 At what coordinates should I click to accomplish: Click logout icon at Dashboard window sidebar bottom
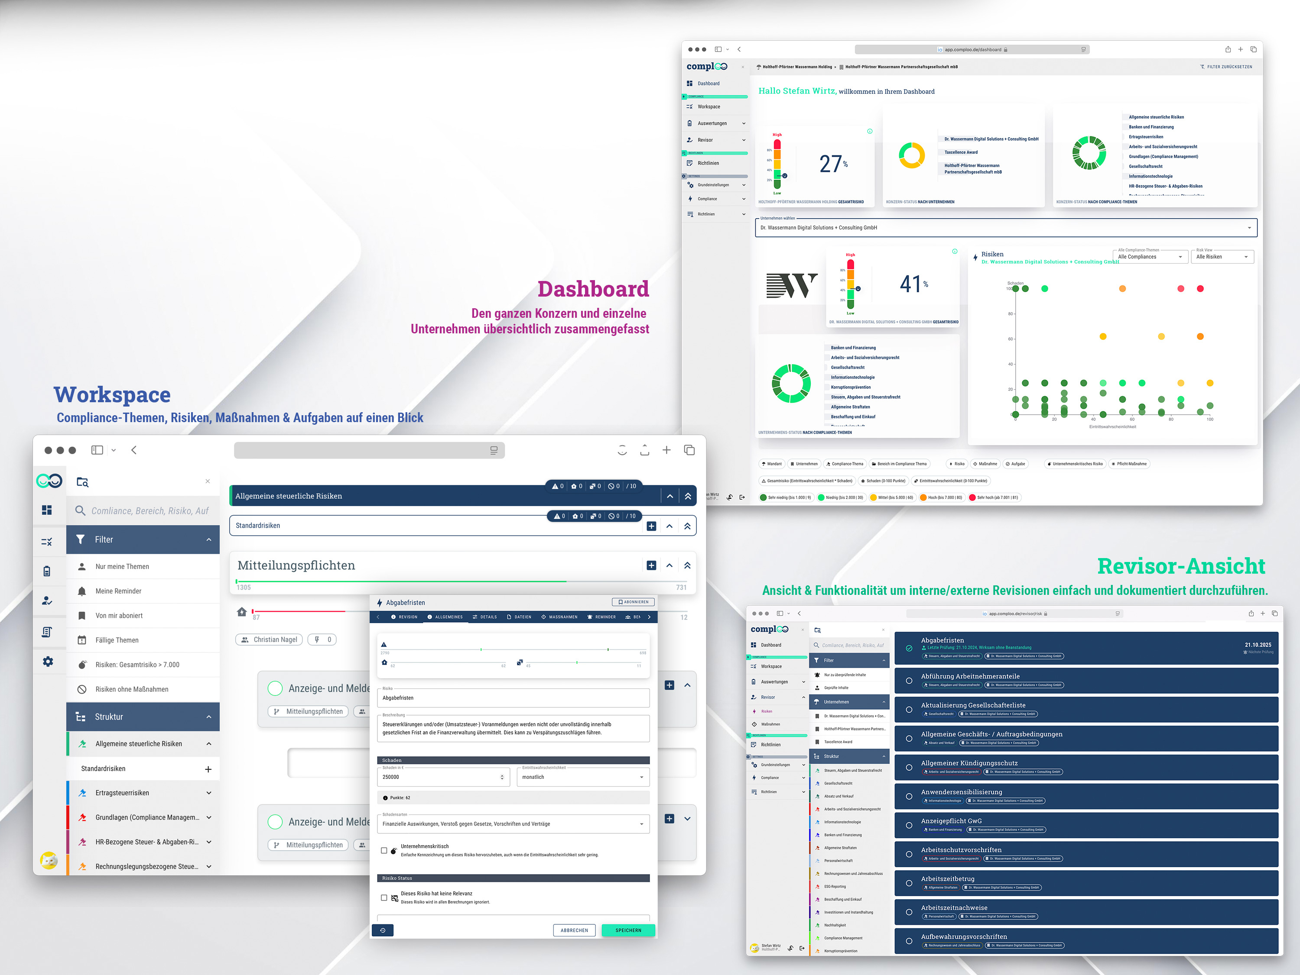pos(742,497)
